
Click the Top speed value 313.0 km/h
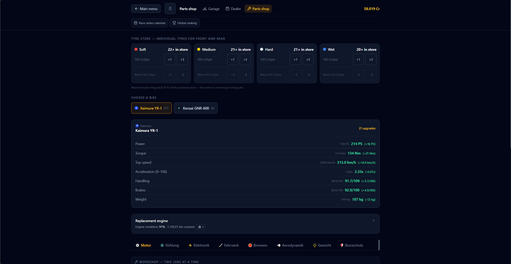(x=347, y=163)
